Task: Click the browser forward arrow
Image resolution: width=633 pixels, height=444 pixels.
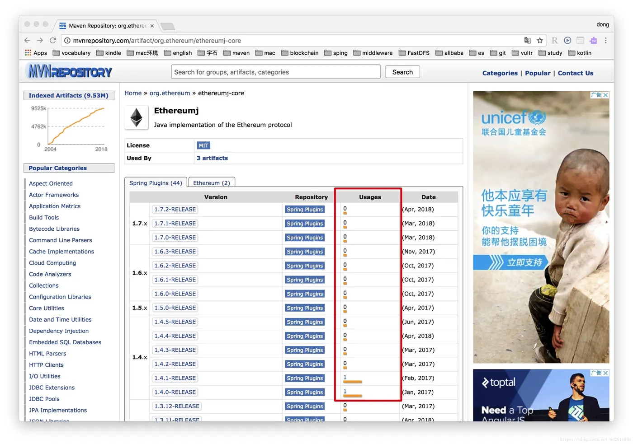Action: point(40,40)
